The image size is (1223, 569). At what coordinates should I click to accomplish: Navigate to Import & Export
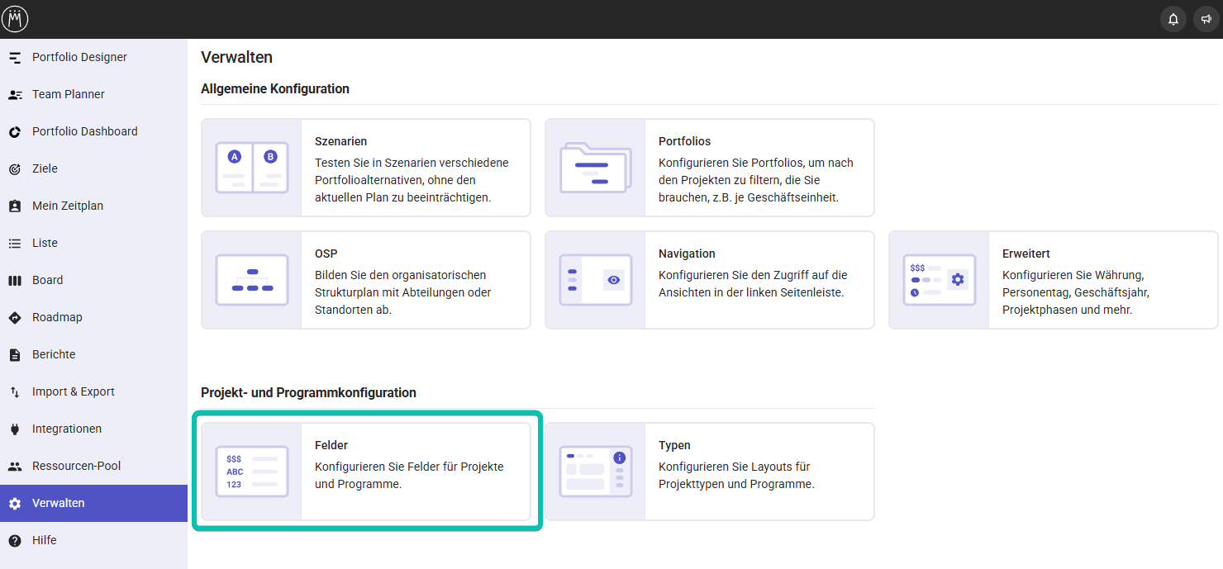tap(73, 391)
